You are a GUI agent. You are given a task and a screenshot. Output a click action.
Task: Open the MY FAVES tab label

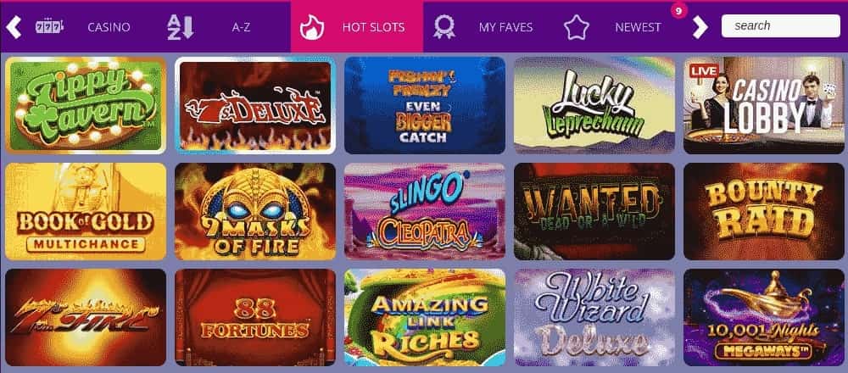coord(505,27)
